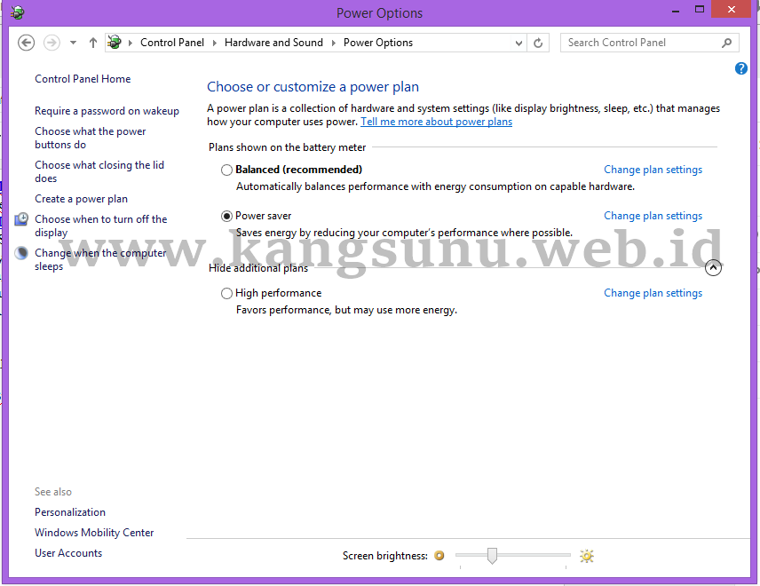
Task: Click the Hide additional plans label
Action: pos(258,268)
